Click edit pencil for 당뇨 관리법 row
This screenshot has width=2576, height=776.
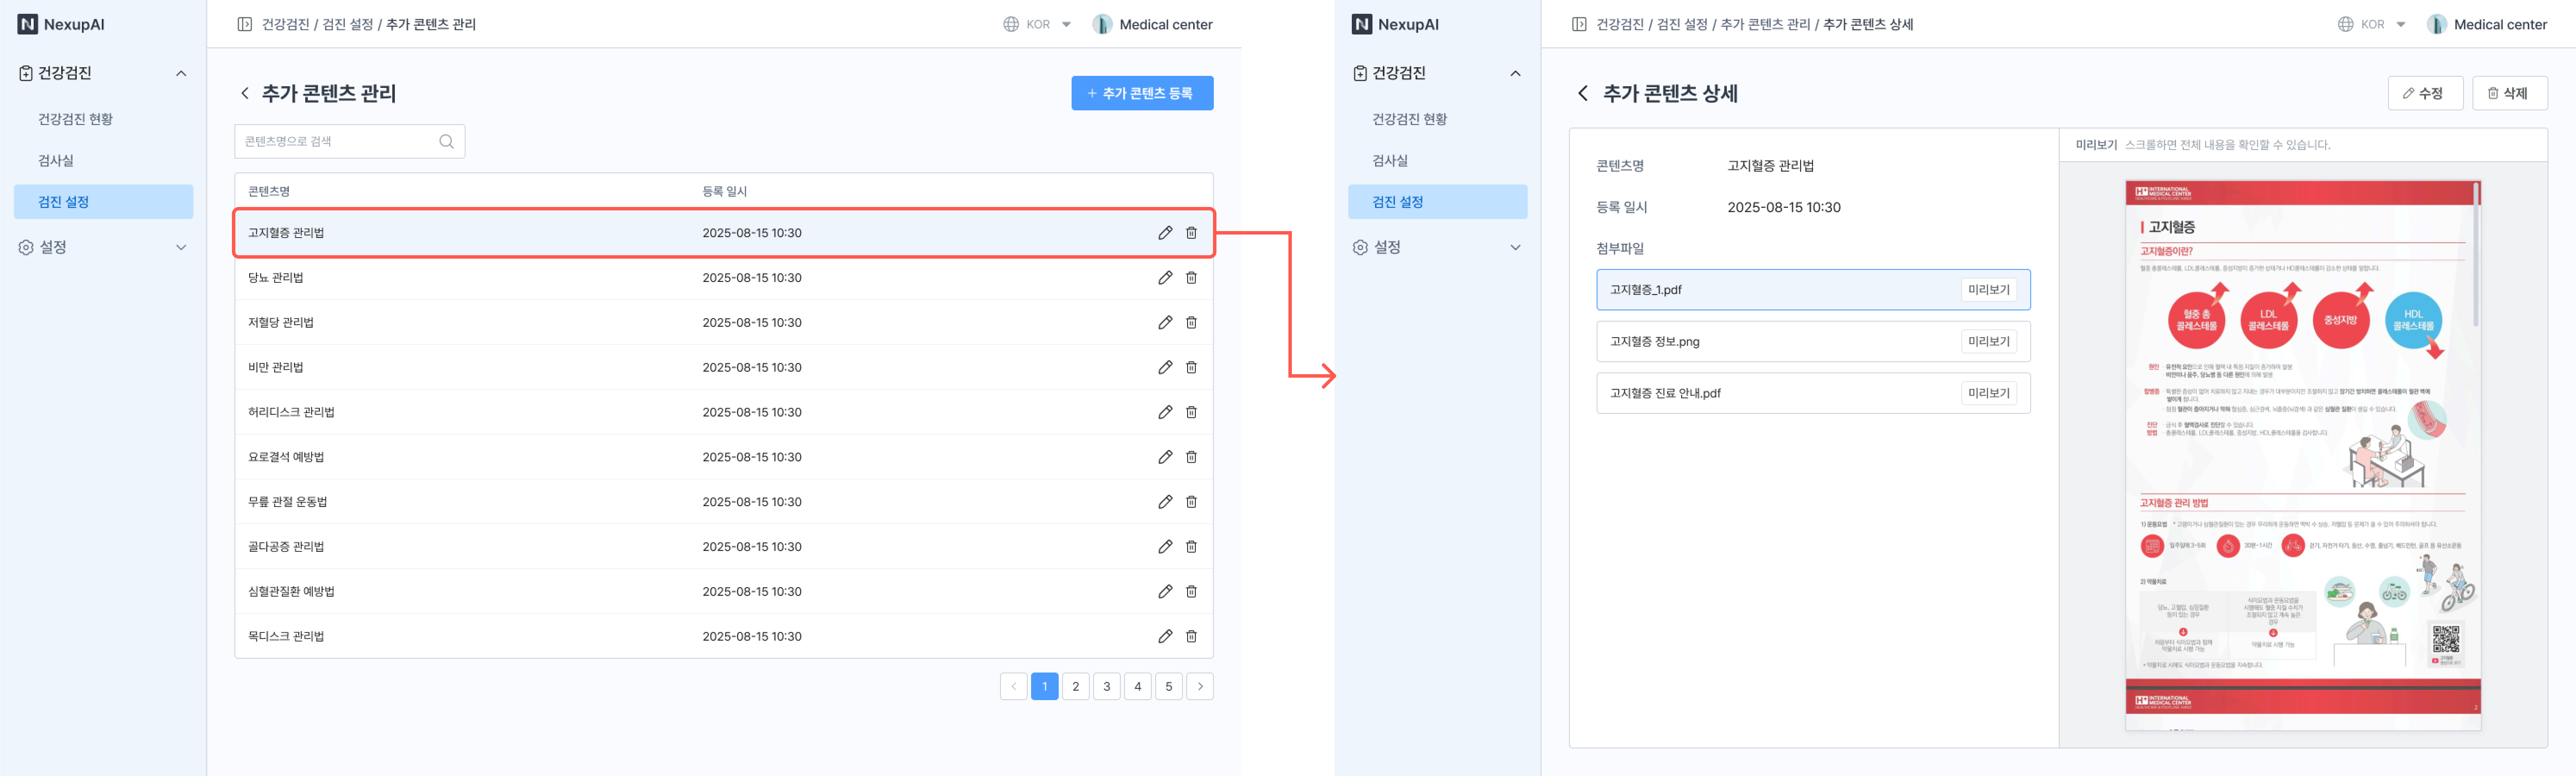[x=1165, y=278]
